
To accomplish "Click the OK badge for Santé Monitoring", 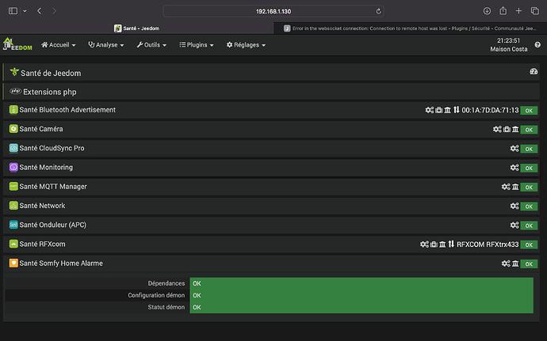I will tap(529, 168).
